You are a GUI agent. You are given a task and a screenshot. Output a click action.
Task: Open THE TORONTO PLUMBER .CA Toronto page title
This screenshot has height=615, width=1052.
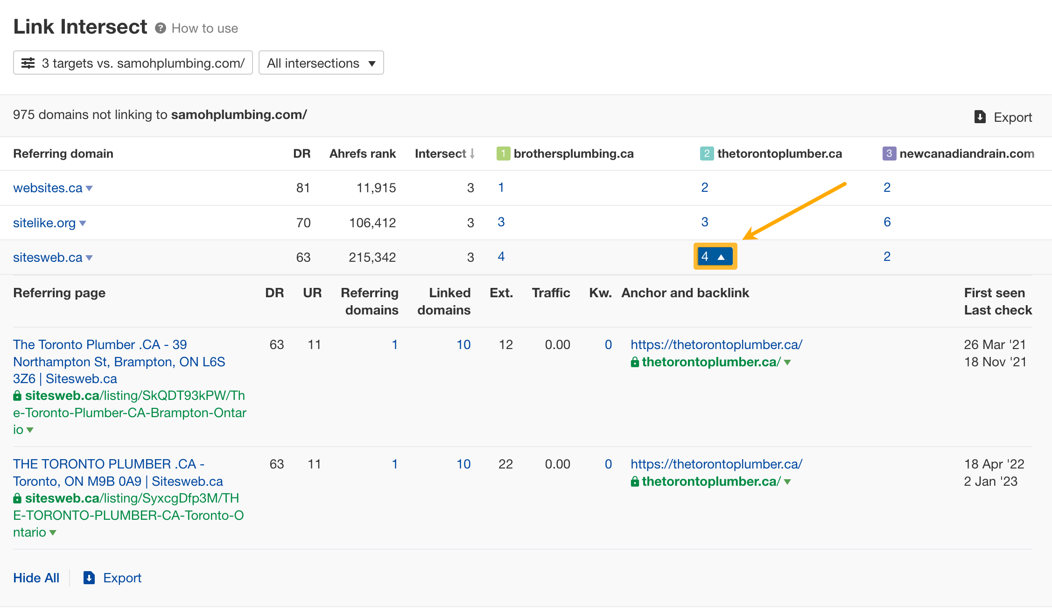[x=118, y=473]
